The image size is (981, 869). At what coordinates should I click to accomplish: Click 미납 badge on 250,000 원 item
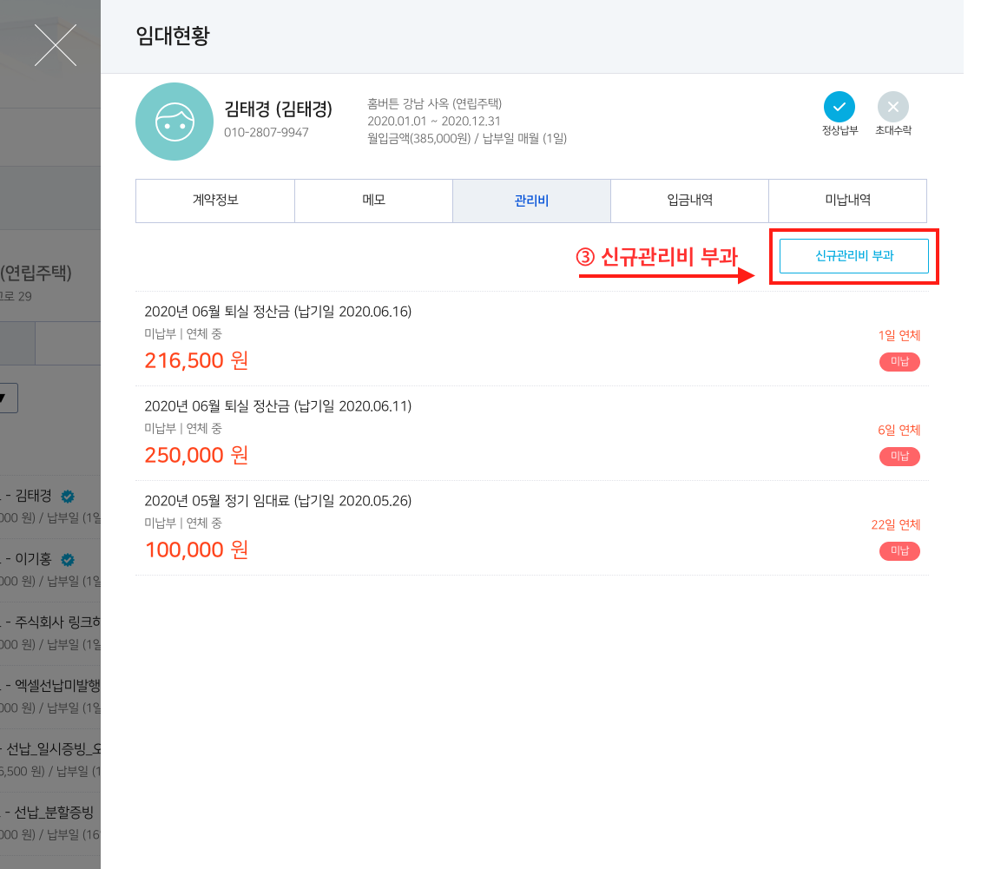899,457
